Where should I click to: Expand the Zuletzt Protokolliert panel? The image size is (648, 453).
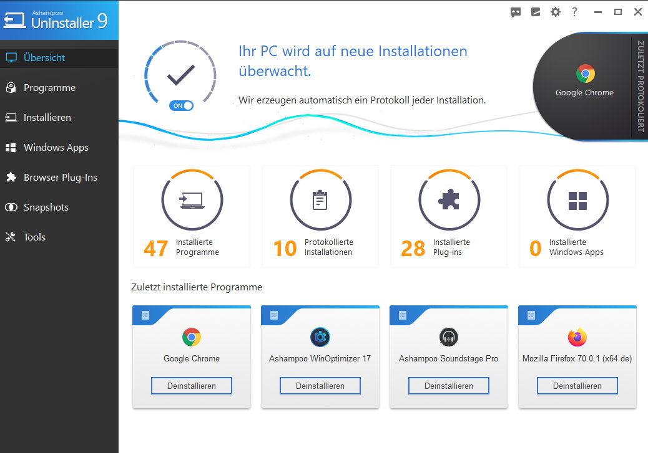pyautogui.click(x=639, y=87)
